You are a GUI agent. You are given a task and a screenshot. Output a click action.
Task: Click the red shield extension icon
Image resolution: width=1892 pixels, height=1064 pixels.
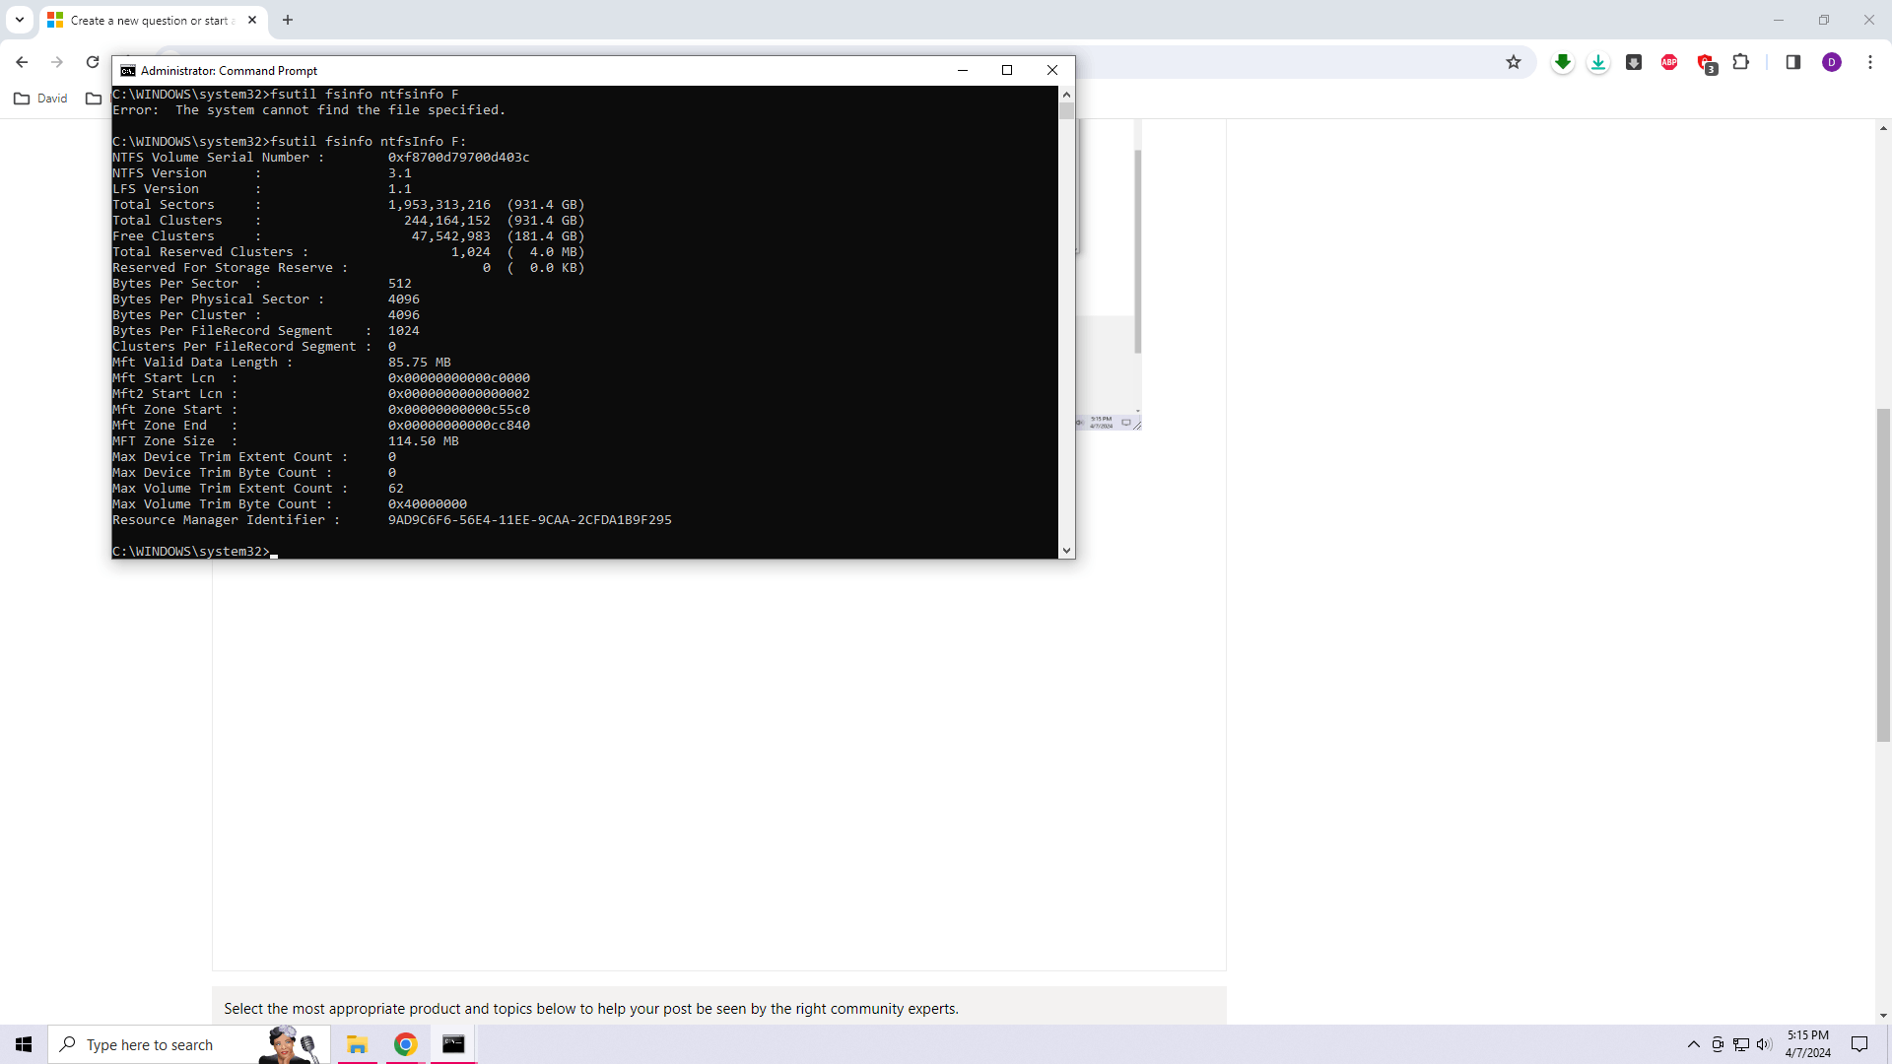coord(1706,63)
